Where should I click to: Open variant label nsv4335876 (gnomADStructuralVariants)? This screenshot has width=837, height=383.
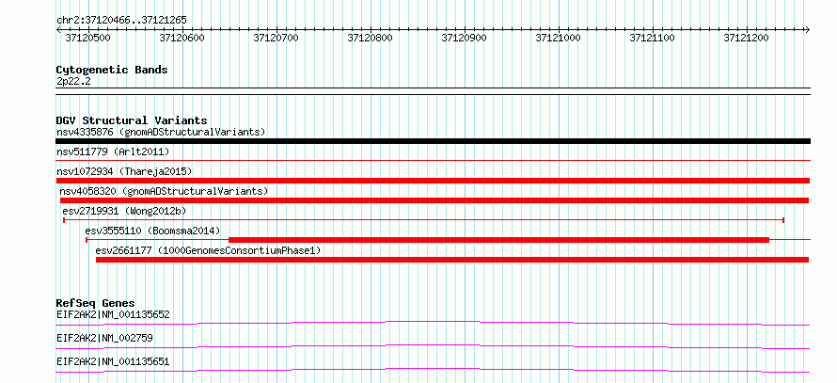(x=161, y=132)
